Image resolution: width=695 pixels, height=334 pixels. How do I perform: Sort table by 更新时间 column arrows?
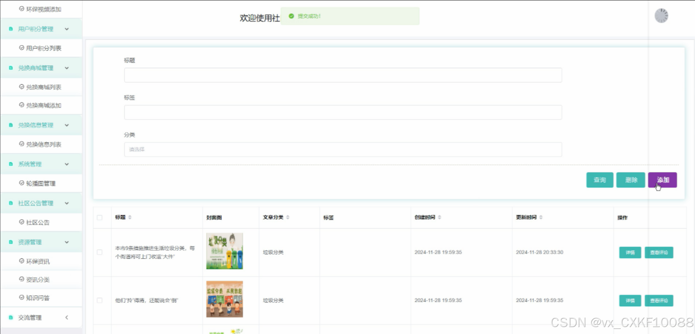coord(541,217)
